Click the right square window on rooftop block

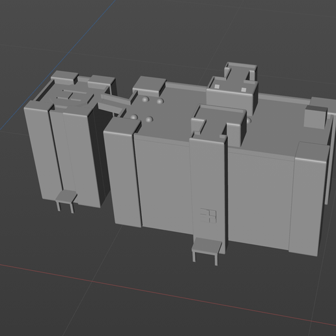(244, 90)
